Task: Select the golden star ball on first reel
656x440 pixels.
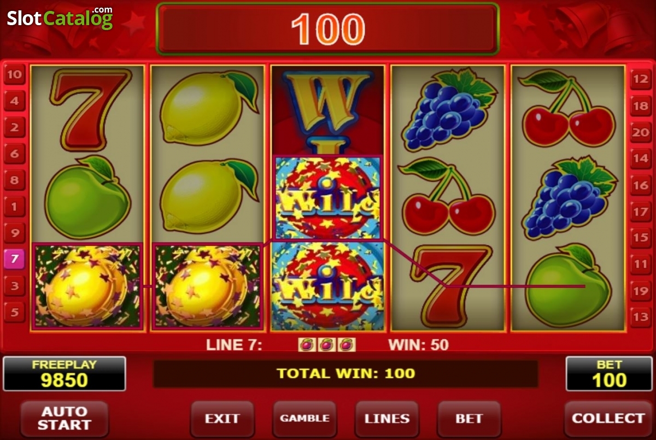Action: click(x=87, y=286)
